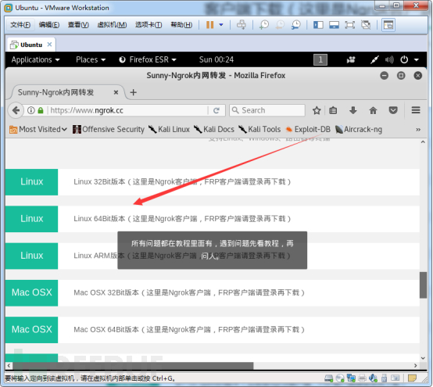The width and height of the screenshot is (433, 387).
Task: Open the Offensive Security bookmark
Action: click(108, 129)
